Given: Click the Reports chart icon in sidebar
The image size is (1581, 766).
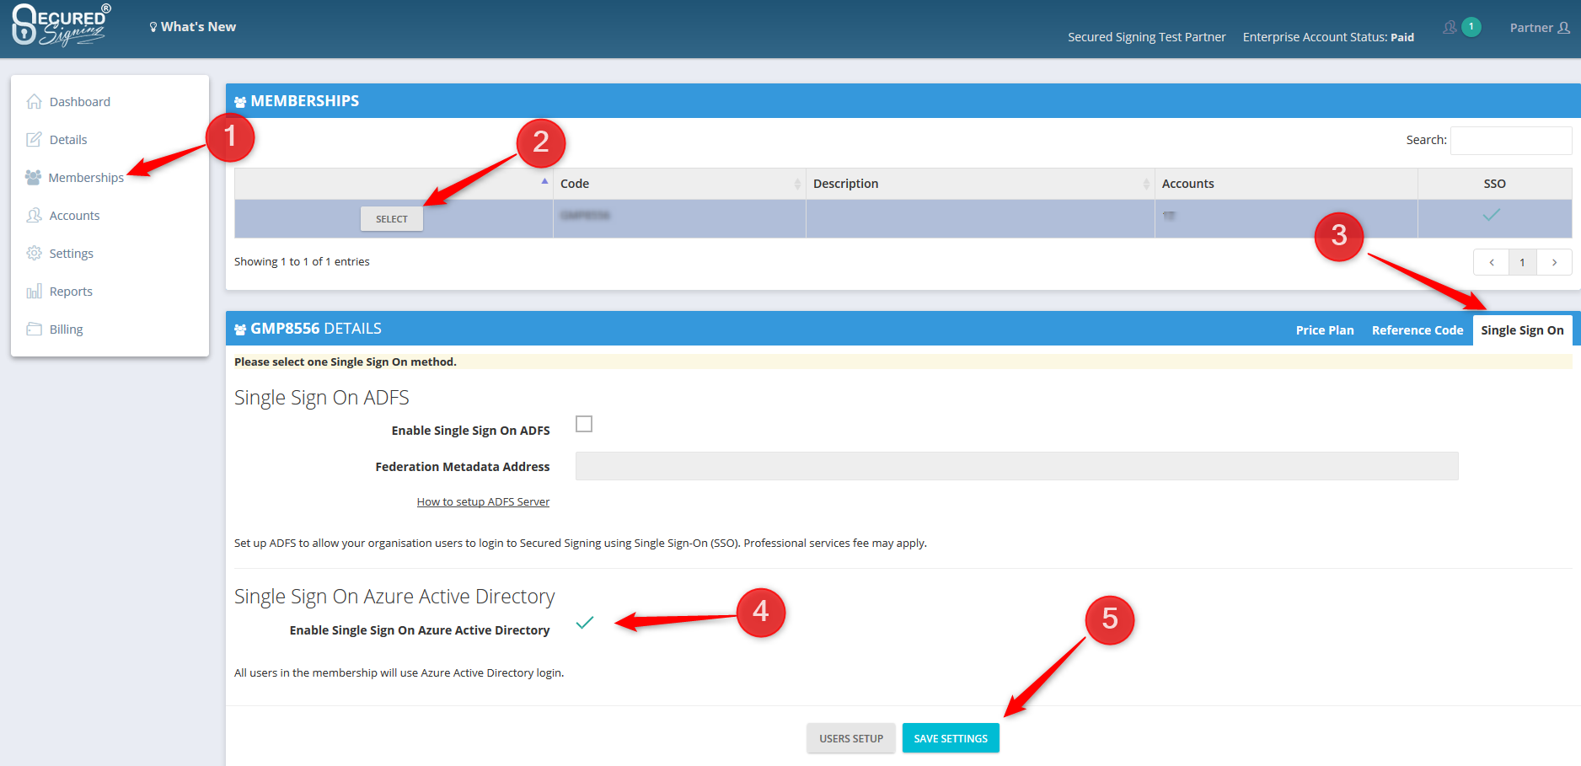Looking at the screenshot, I should tap(34, 292).
